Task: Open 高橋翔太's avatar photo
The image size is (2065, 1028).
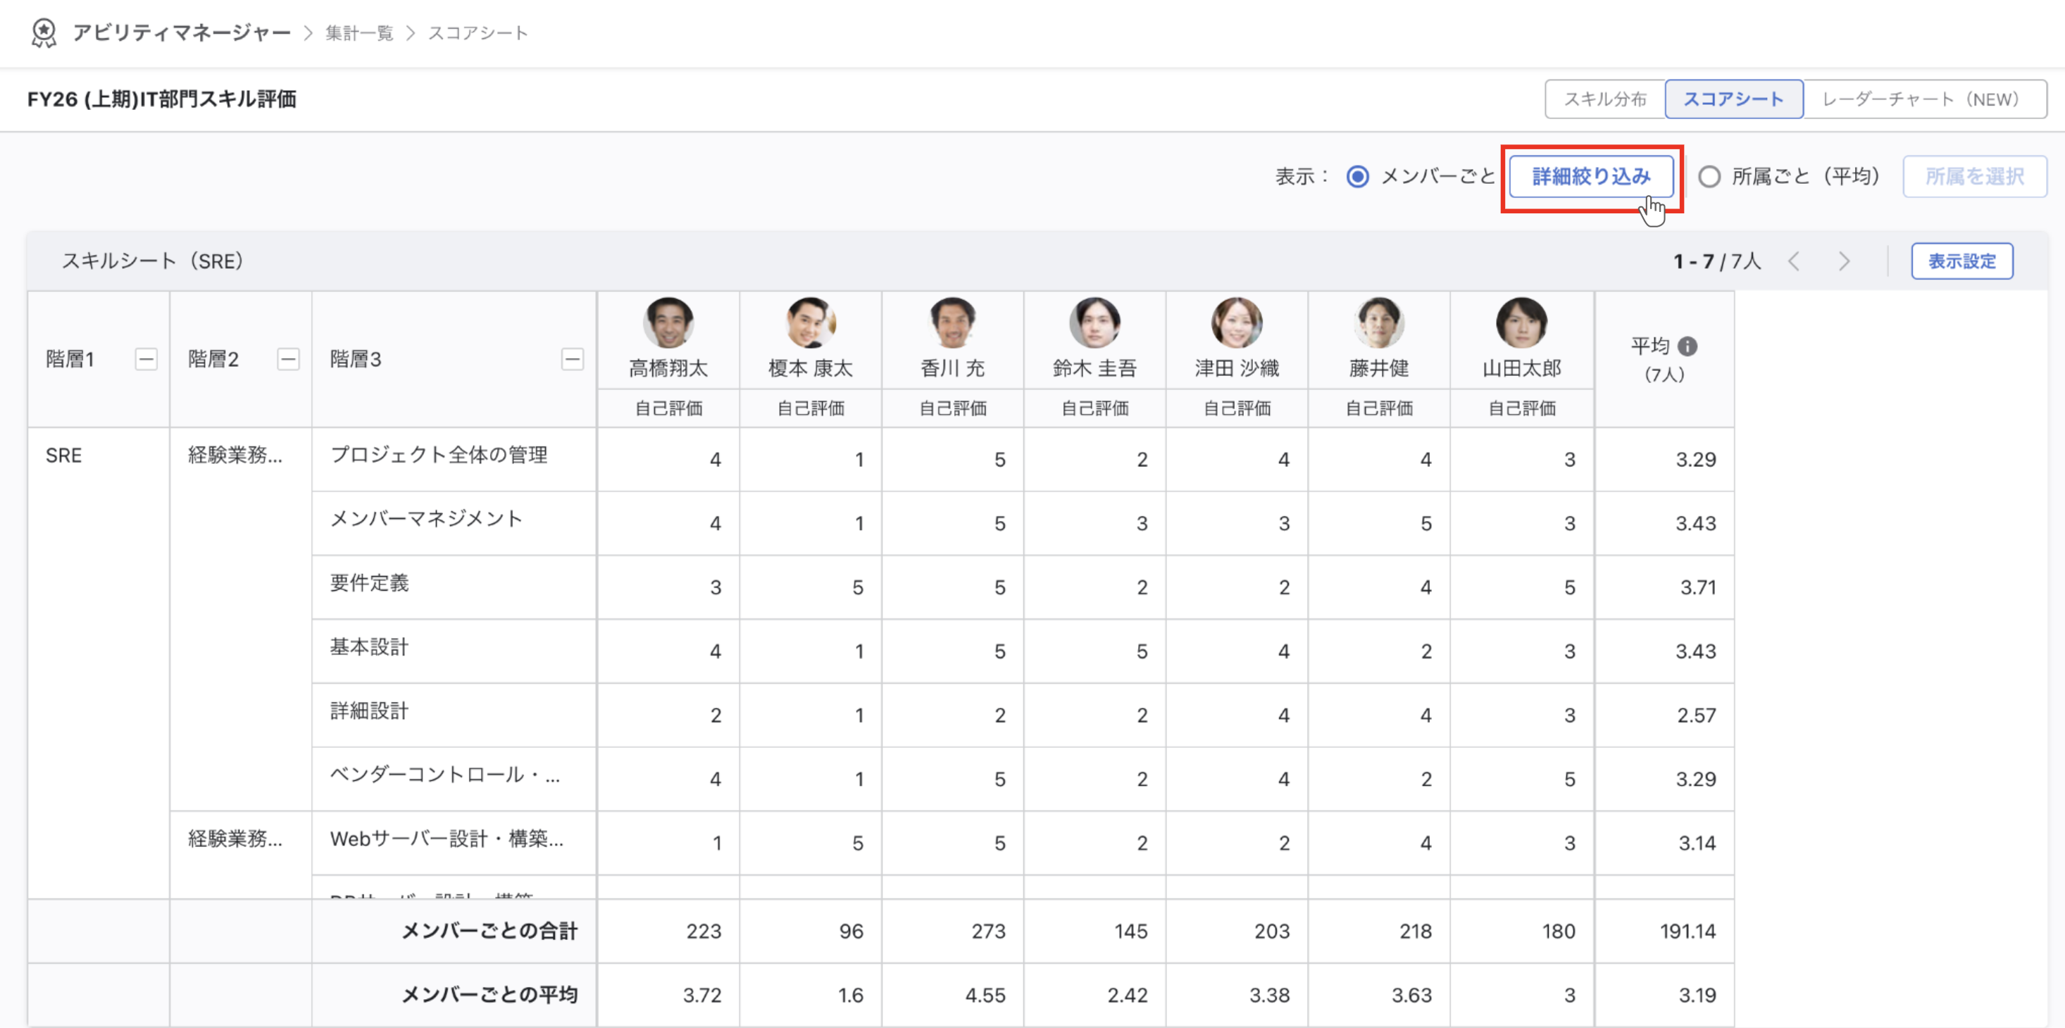Action: 668,323
